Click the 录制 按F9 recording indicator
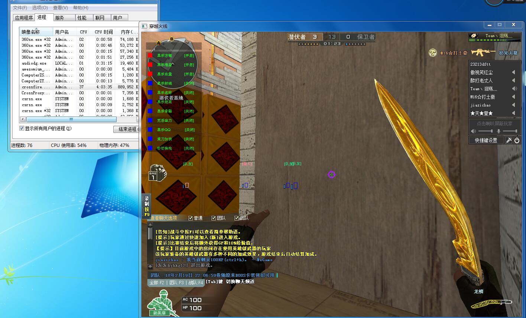 147,206
